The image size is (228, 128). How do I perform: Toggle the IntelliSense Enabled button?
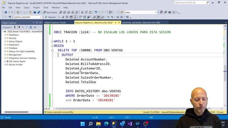[x=75, y=17]
